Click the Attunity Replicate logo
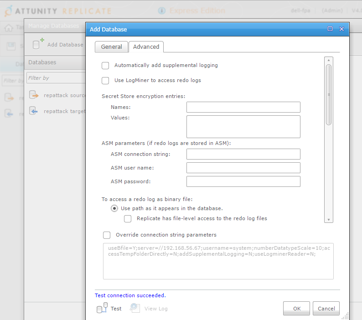 (58, 11)
